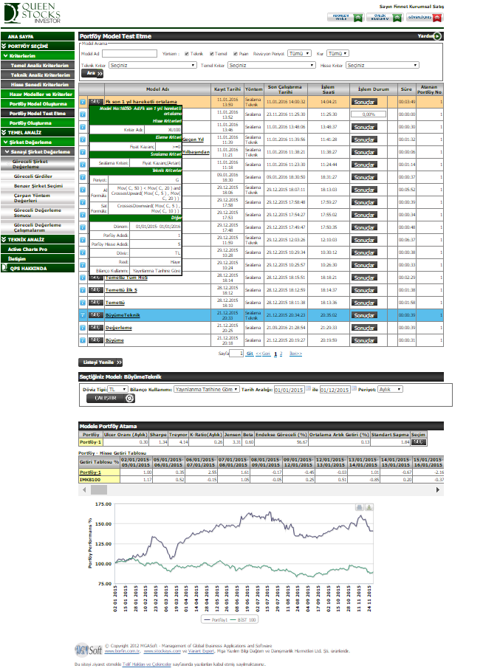The height and width of the screenshot is (671, 483).
Task: Open the Üyelik Bilgilerim header button
Action: [x=385, y=18]
